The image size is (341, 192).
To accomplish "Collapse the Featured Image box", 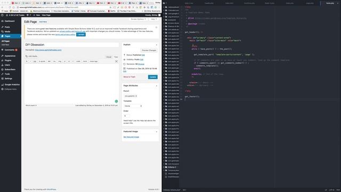I will [x=156, y=132].
